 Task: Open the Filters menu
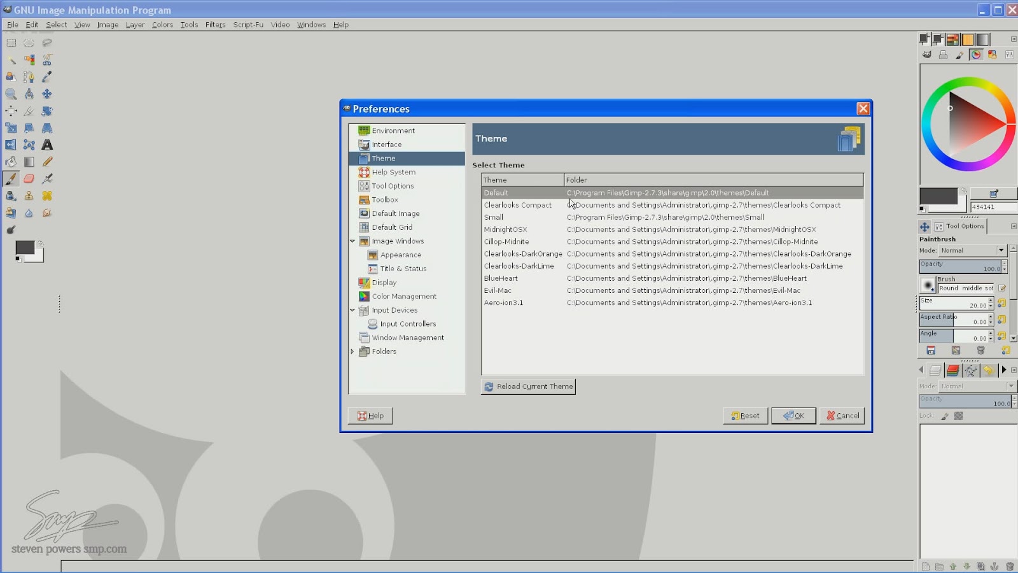[x=215, y=25]
